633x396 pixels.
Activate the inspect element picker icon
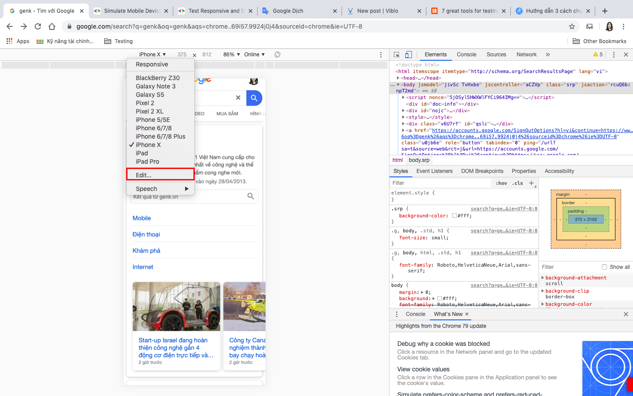pos(397,55)
